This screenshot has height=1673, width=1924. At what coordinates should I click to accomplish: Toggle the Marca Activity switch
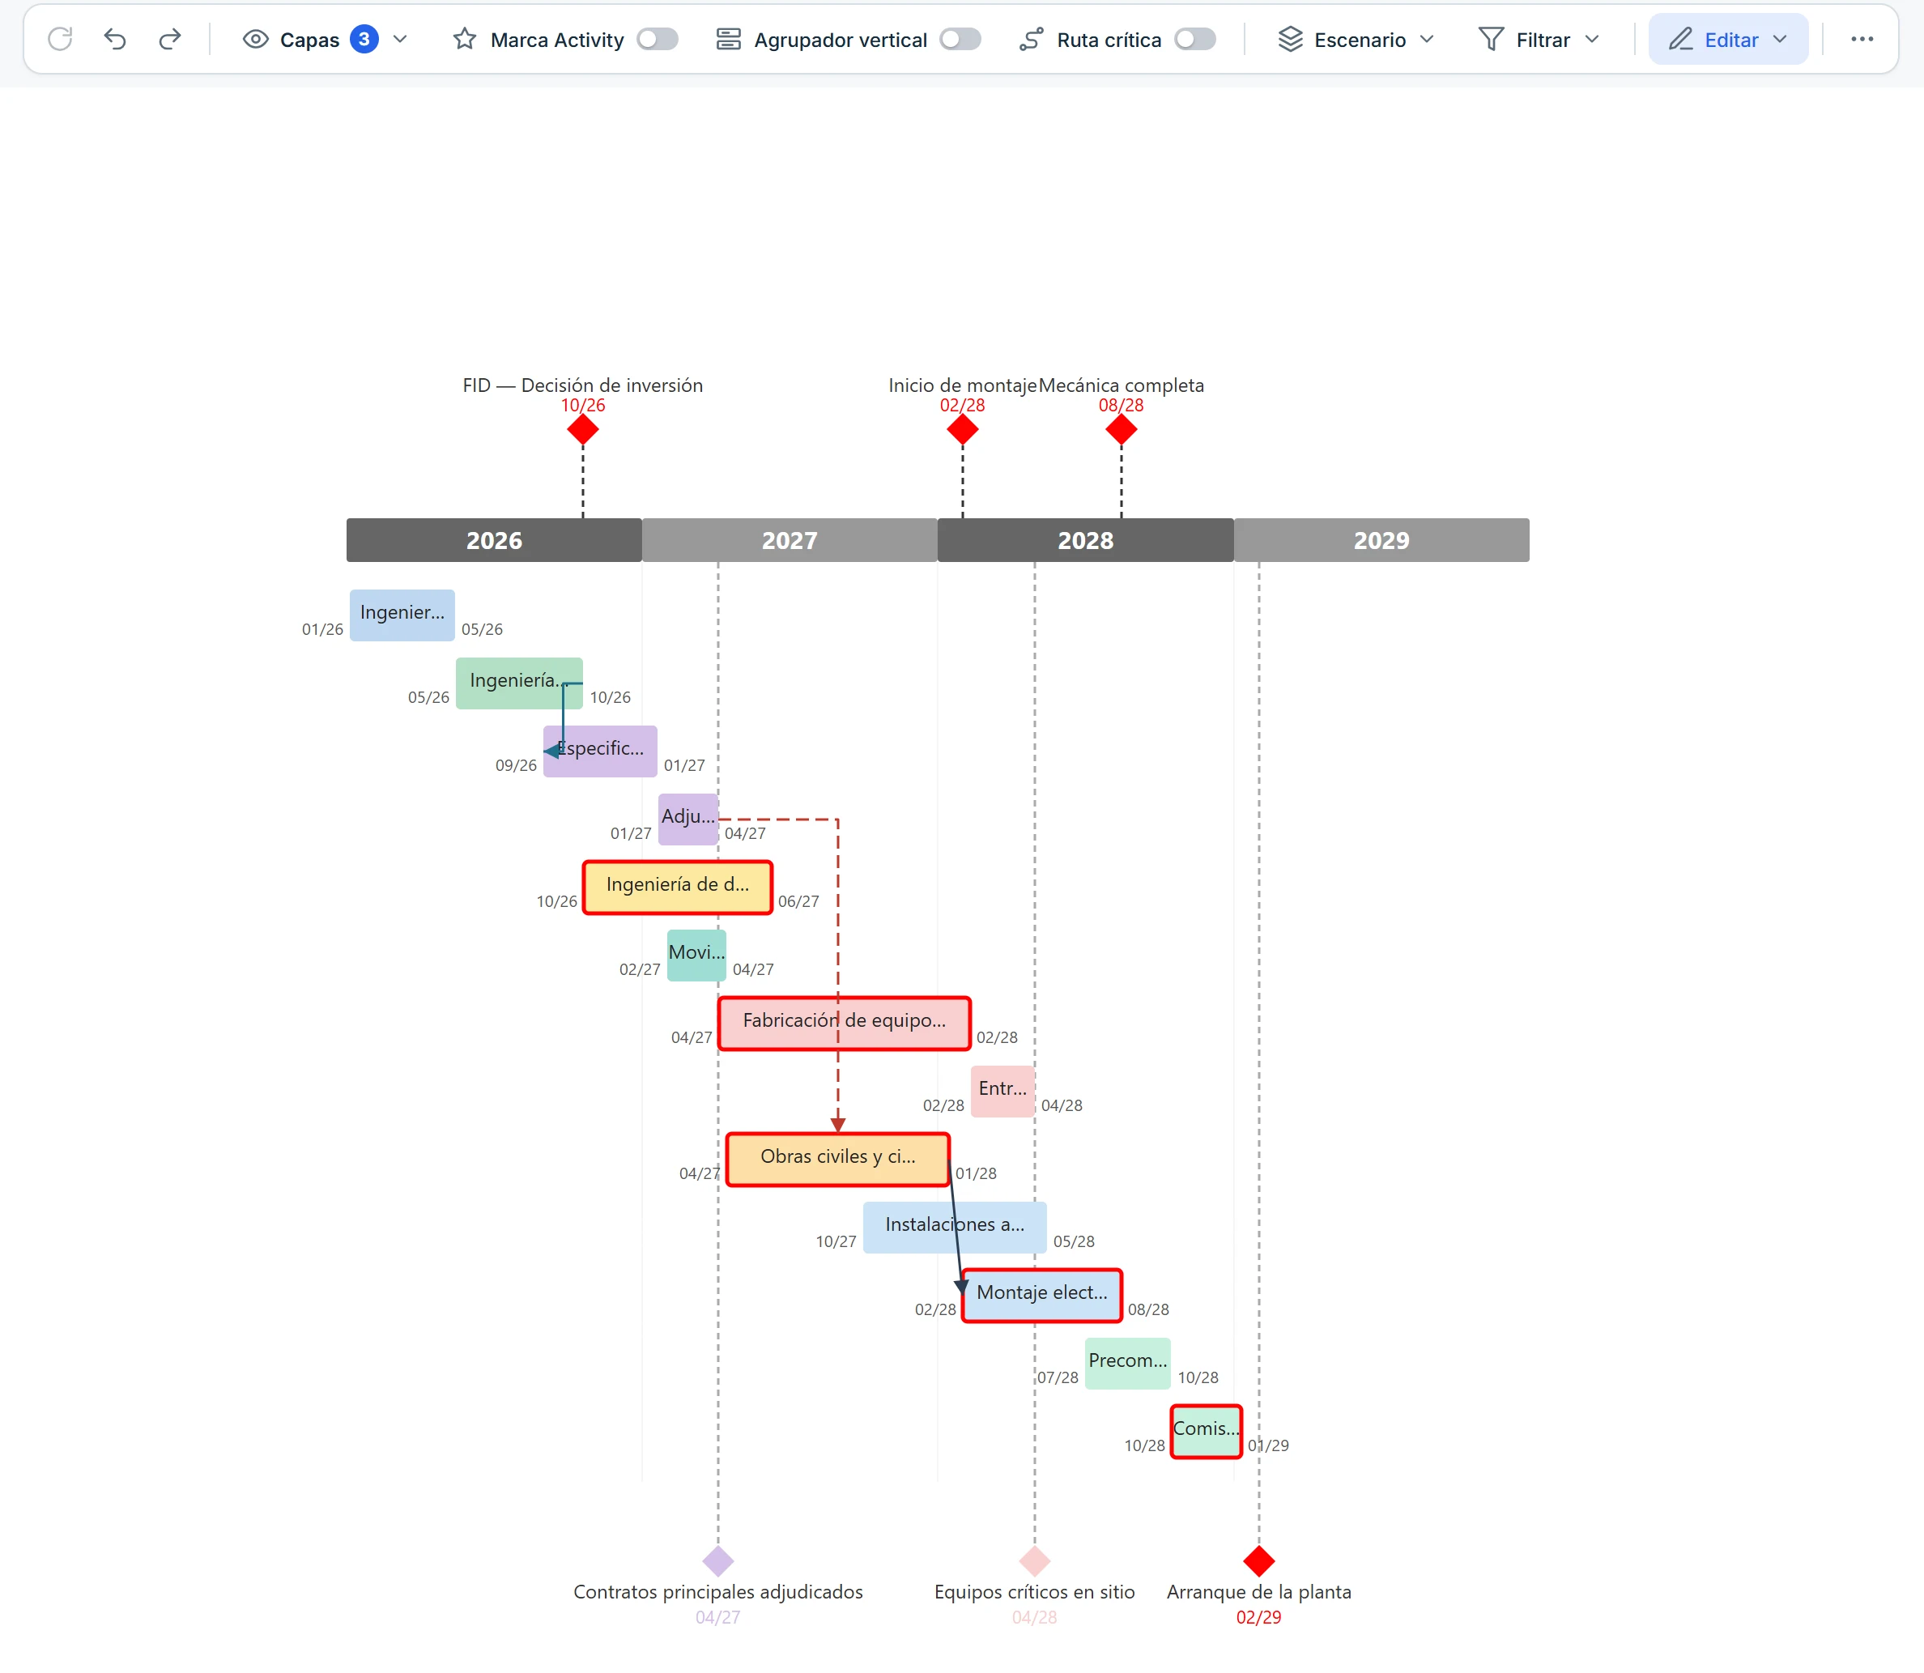658,39
